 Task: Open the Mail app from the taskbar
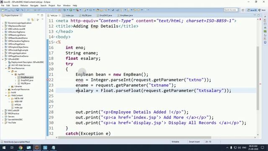29,148
